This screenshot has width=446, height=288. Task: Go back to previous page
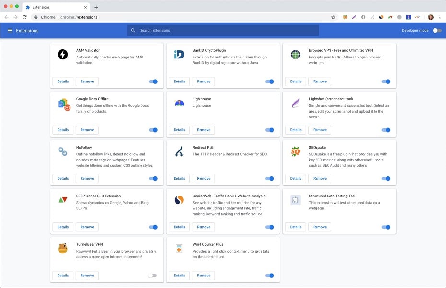click(7, 17)
